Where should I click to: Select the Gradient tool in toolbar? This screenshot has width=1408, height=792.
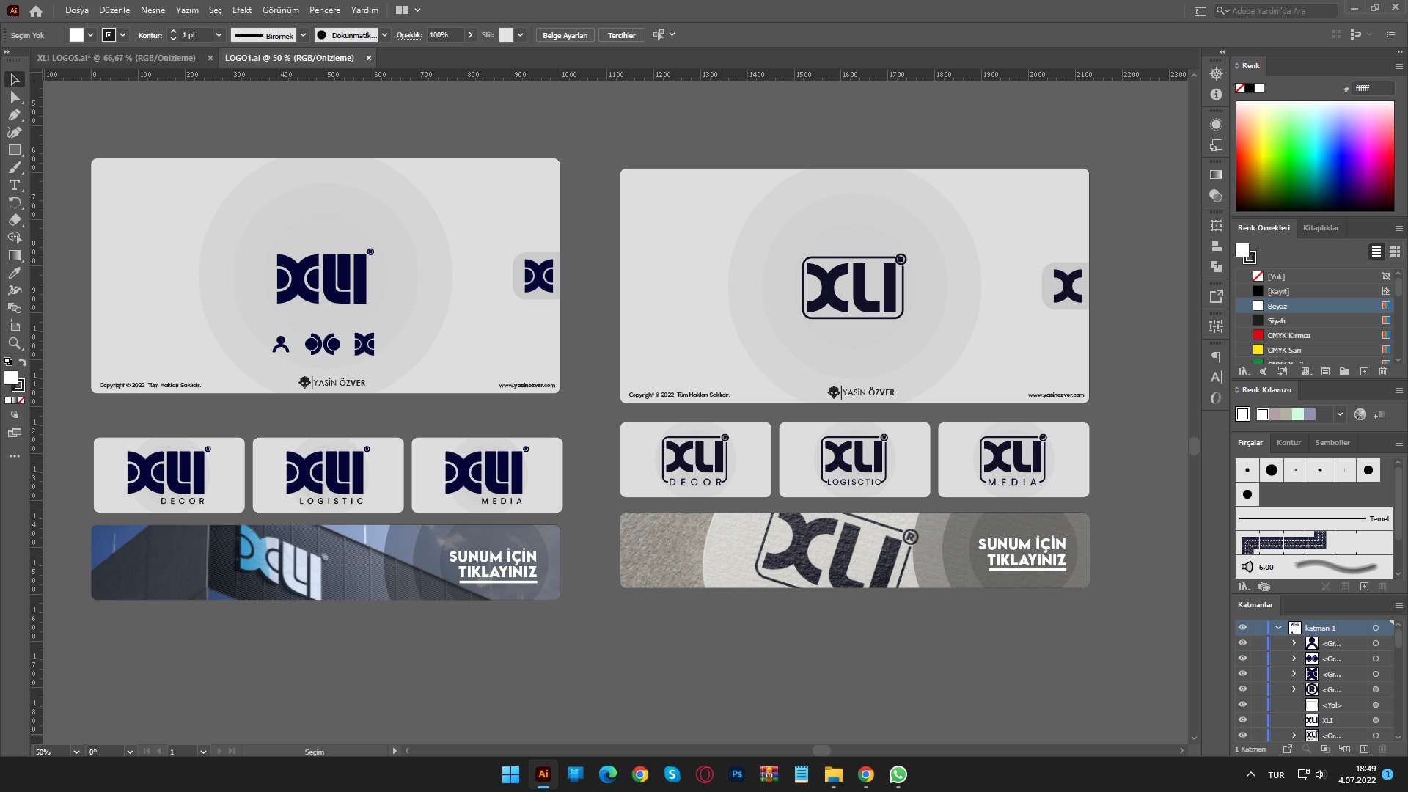(x=15, y=255)
